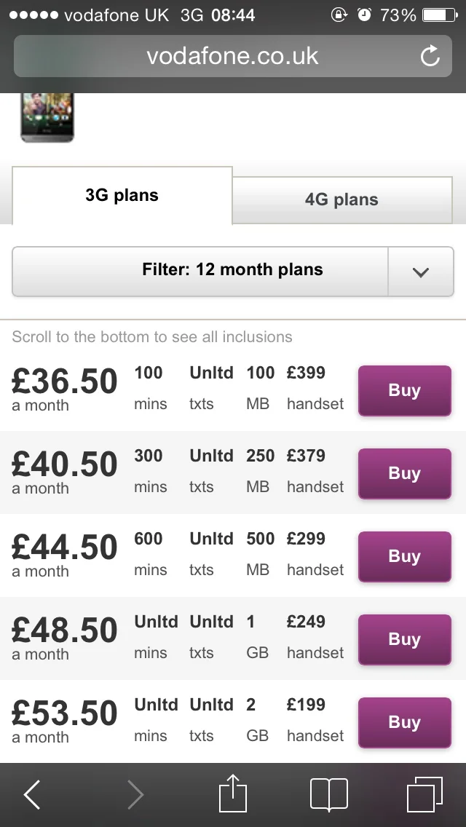Tap the battery indicator icon
The height and width of the screenshot is (827, 466).
[440, 15]
